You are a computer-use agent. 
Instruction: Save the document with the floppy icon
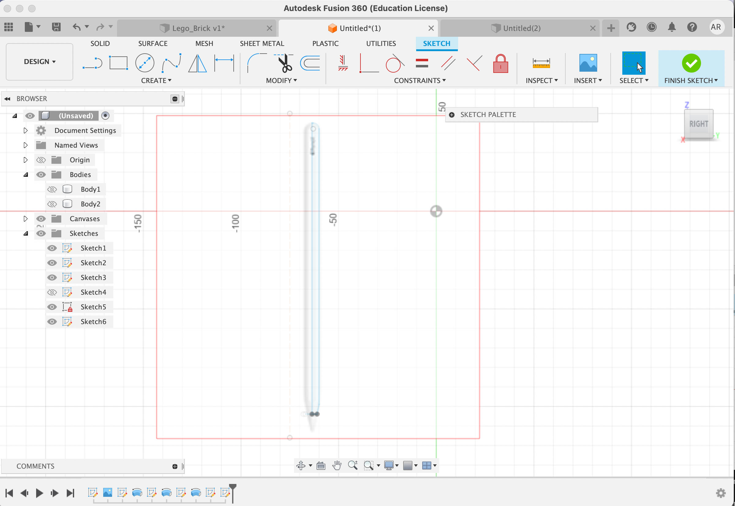pos(56,27)
